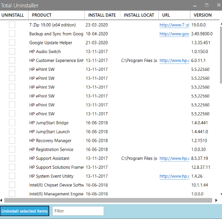Select HP System Event Utility checkbox
This screenshot has width=222, height=219.
(x=12, y=176)
